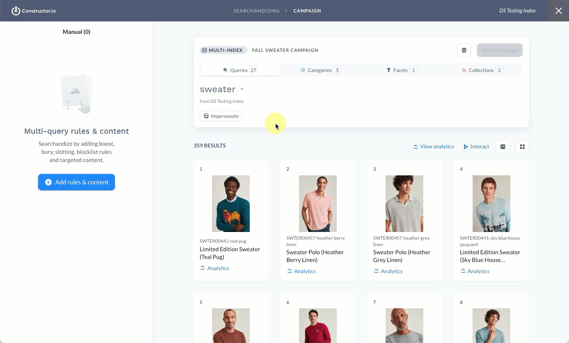
Task: Click the Collections count badge 2
Action: [x=499, y=70]
